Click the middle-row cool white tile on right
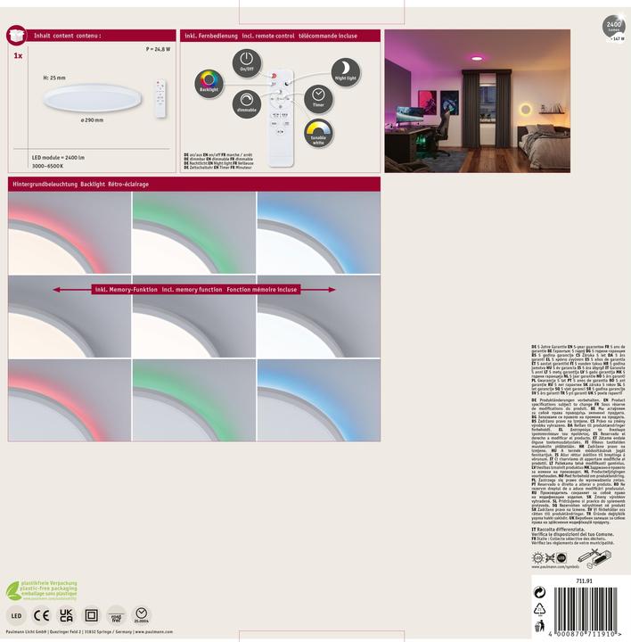 [x=319, y=317]
